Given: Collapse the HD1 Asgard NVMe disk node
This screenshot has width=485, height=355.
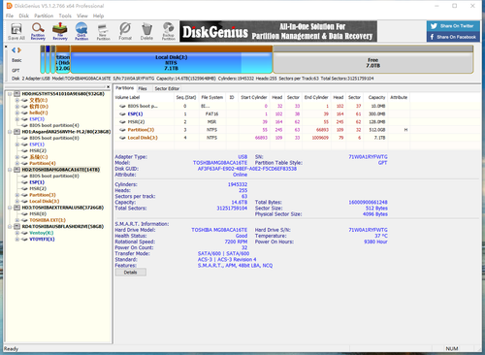Looking at the screenshot, I should [10, 132].
